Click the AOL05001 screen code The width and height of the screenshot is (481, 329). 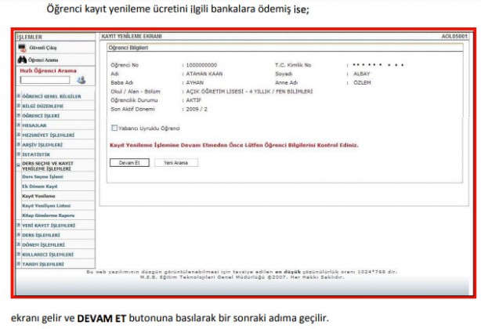(x=454, y=36)
